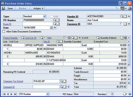Image resolution: width=133 pixels, height=97 pixels.
Task: Enable Allow Sales Documents Commitments checkbox
Action: 4,32
